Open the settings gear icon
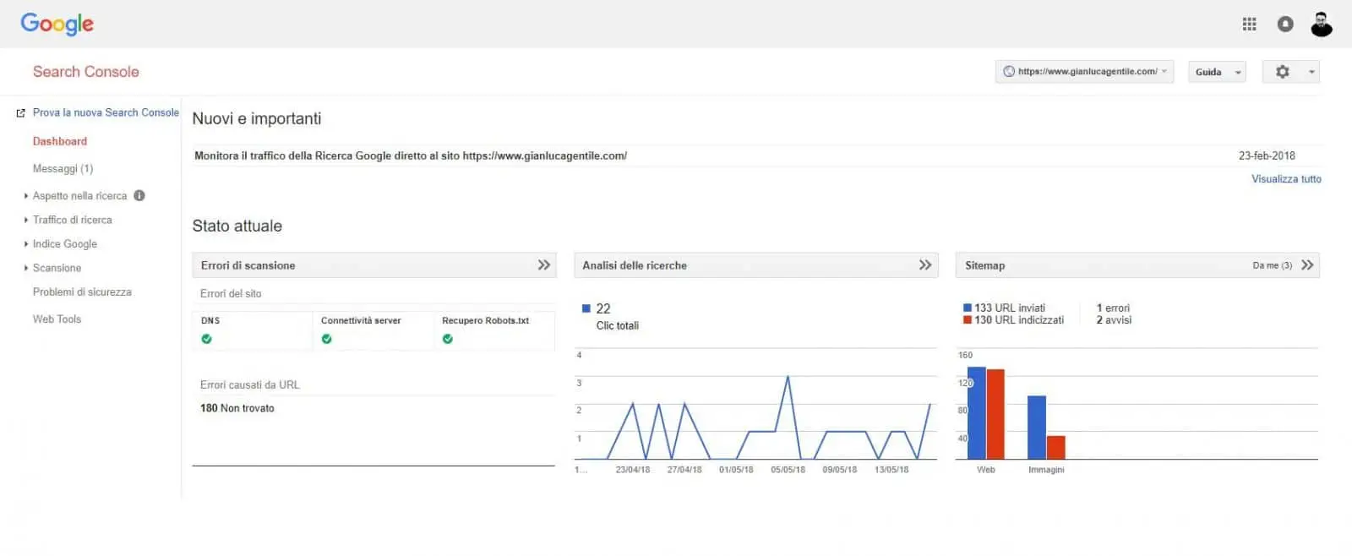The image size is (1352, 556). point(1283,72)
